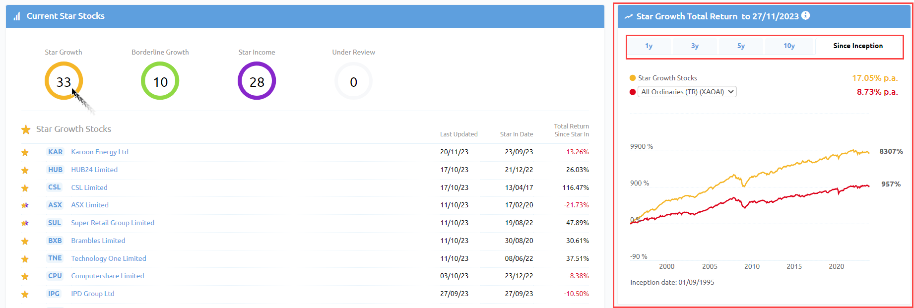Open the HUB24 Limited stock link

[94, 170]
